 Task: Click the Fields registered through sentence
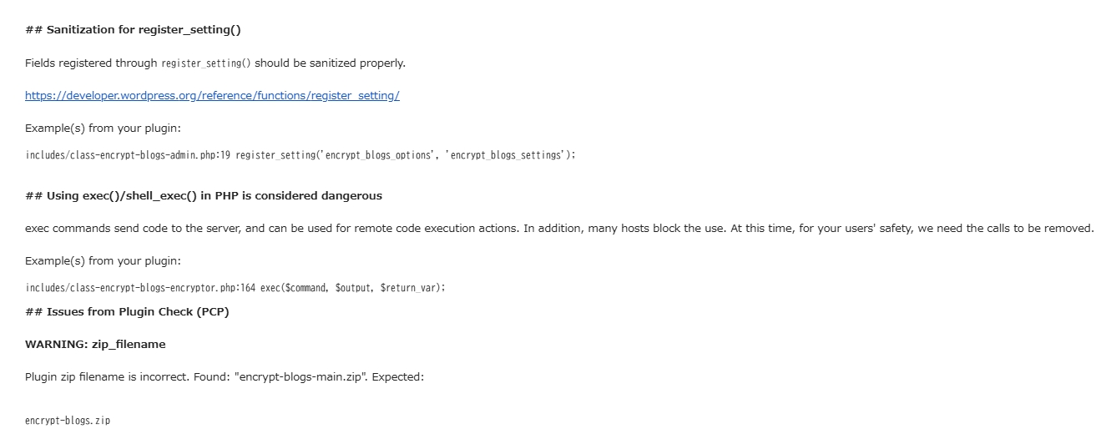point(215,63)
